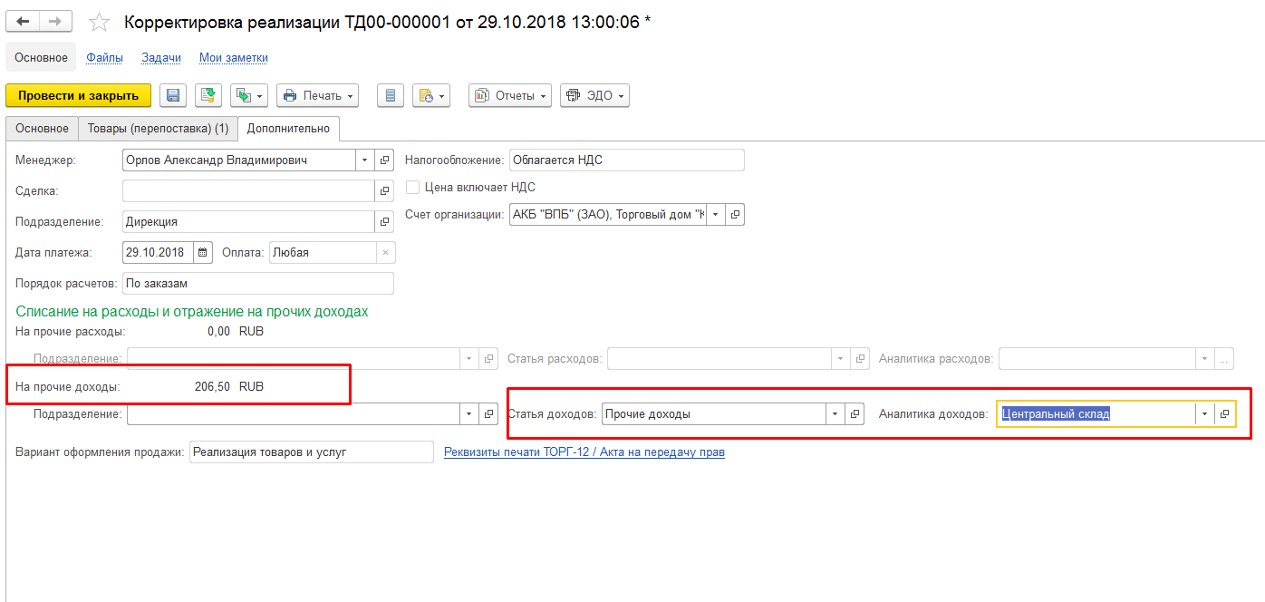Screen dimensions: 1265x602
Task: Open the attached-files dropdown icon button
Action: [x=431, y=95]
